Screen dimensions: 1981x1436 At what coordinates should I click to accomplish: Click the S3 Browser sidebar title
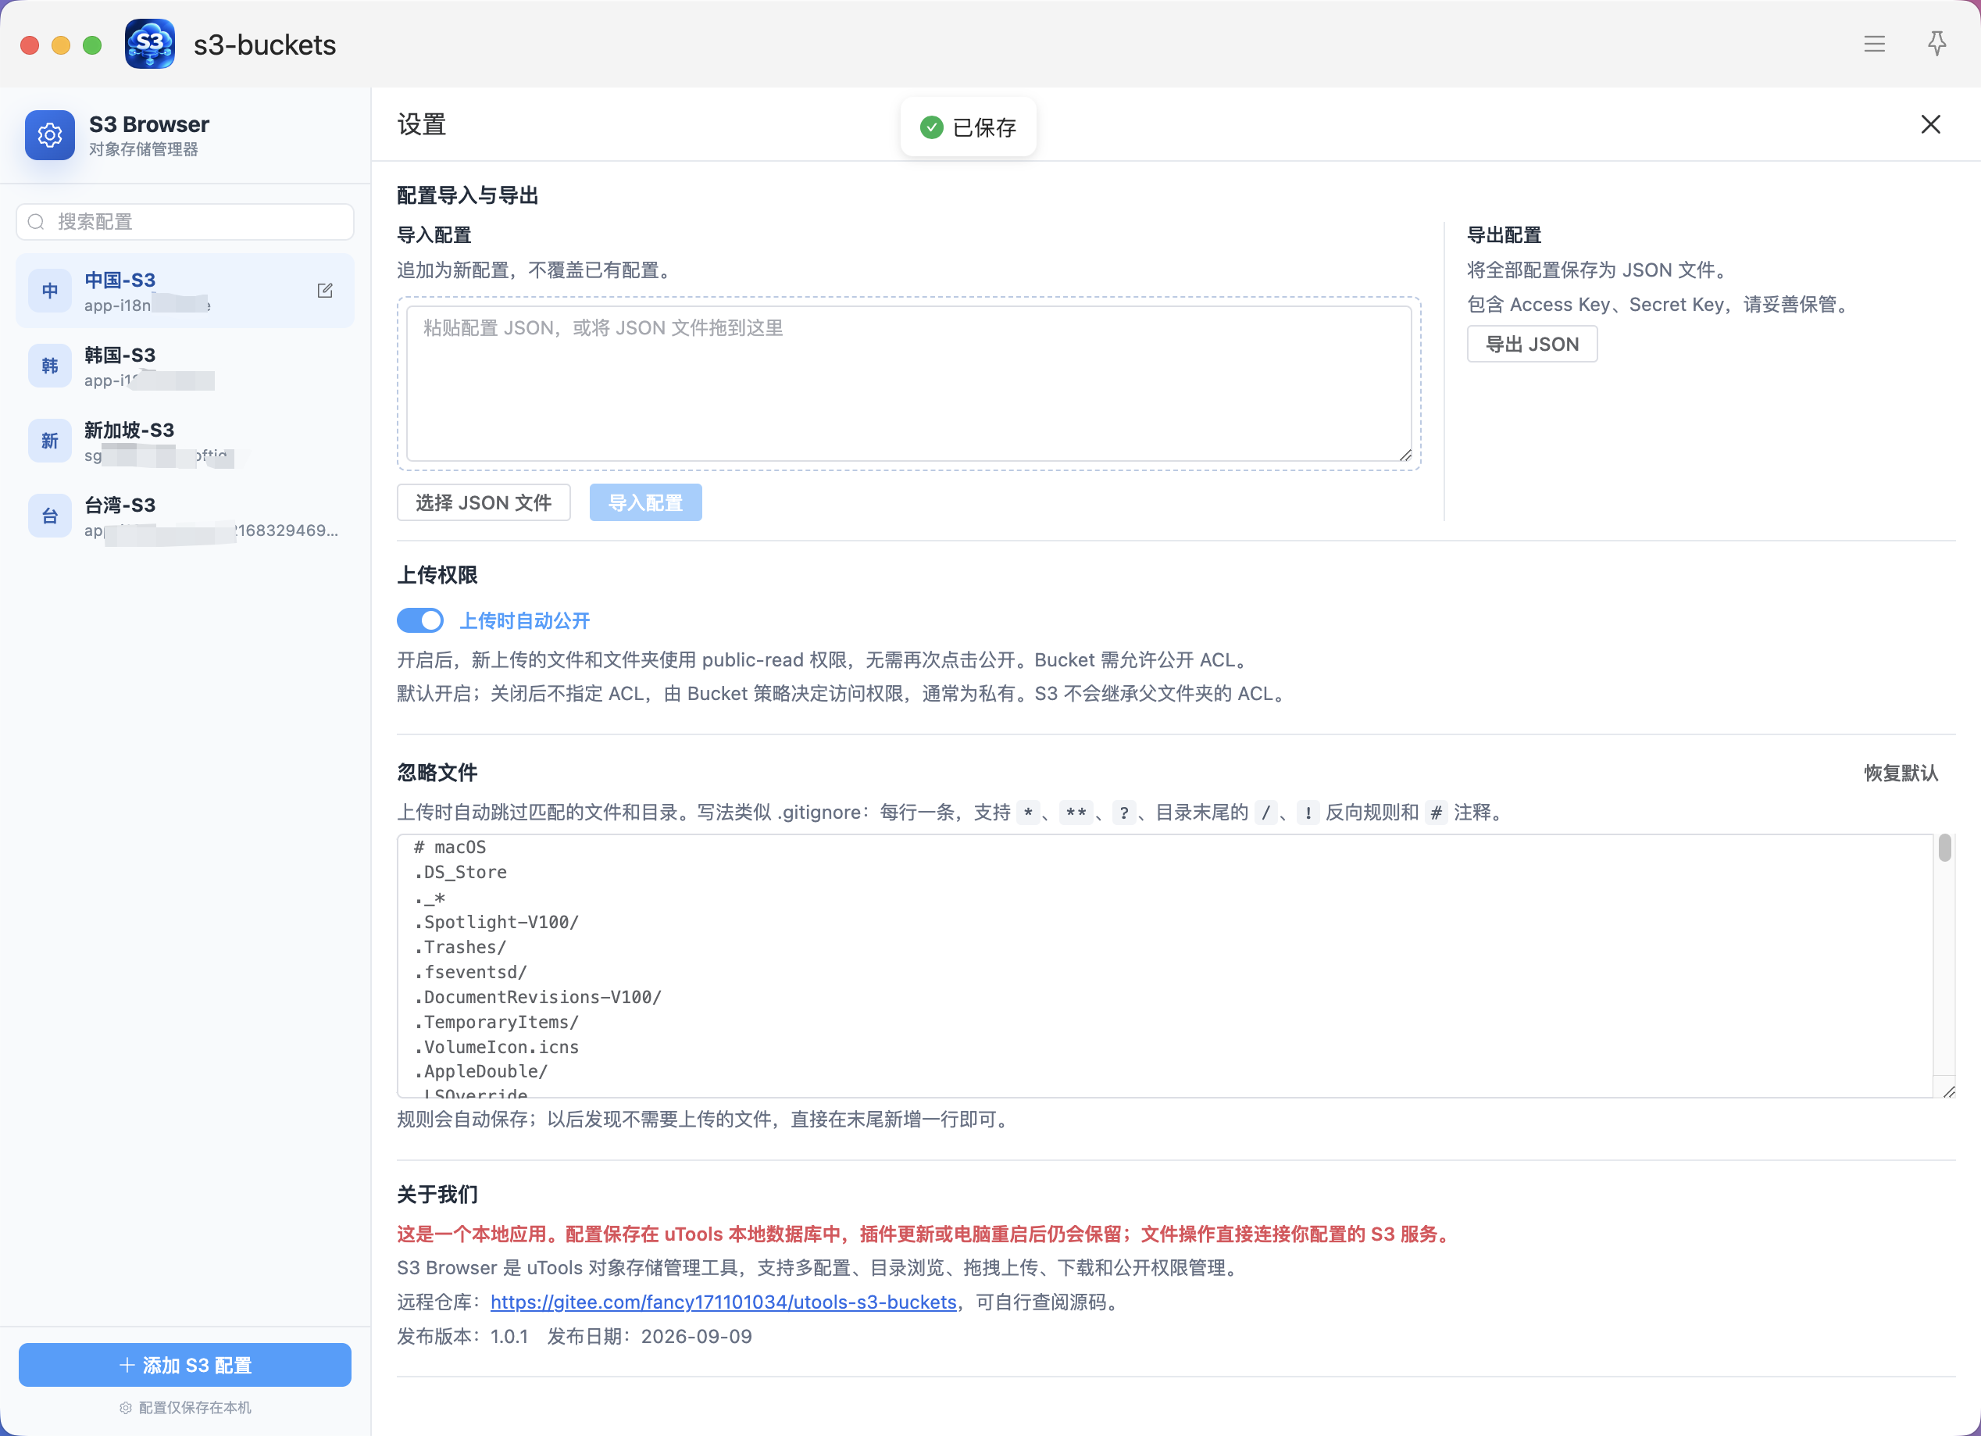click(149, 124)
